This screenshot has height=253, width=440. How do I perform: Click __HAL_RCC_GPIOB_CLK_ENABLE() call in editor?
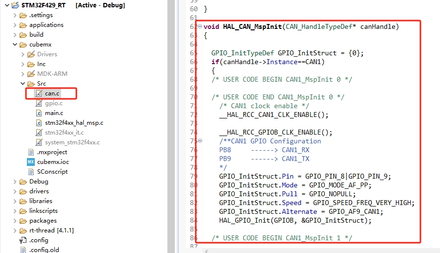point(276,133)
